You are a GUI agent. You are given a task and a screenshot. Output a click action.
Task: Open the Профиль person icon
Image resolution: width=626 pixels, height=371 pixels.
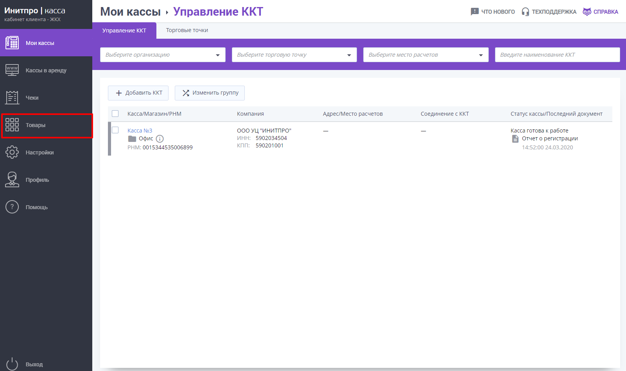[12, 179]
